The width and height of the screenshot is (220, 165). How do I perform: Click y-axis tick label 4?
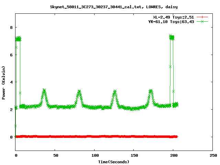click(x=11, y=82)
